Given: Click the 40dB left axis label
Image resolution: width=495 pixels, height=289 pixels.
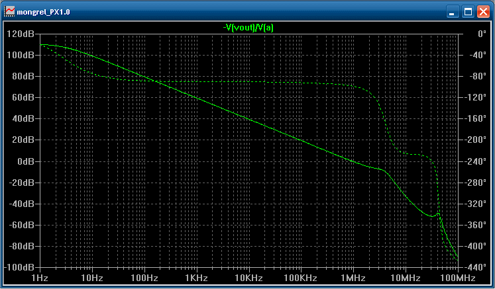Looking at the screenshot, I should 23,119.
